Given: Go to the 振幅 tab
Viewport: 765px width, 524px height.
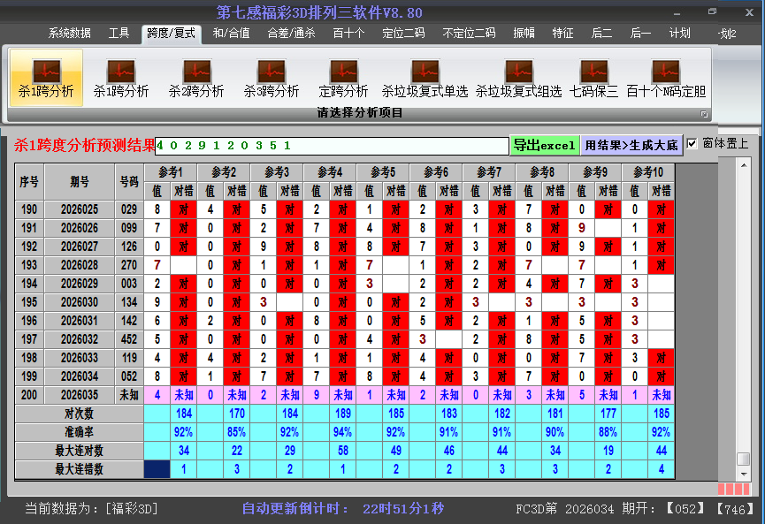Looking at the screenshot, I should pyautogui.click(x=524, y=34).
